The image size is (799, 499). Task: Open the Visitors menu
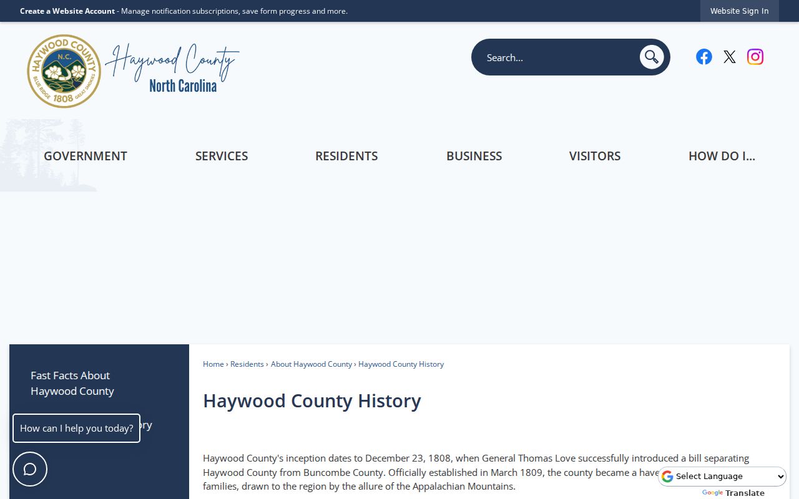(x=595, y=156)
